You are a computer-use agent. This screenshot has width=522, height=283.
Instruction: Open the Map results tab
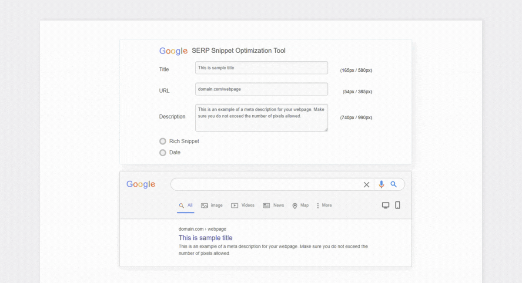(300, 206)
